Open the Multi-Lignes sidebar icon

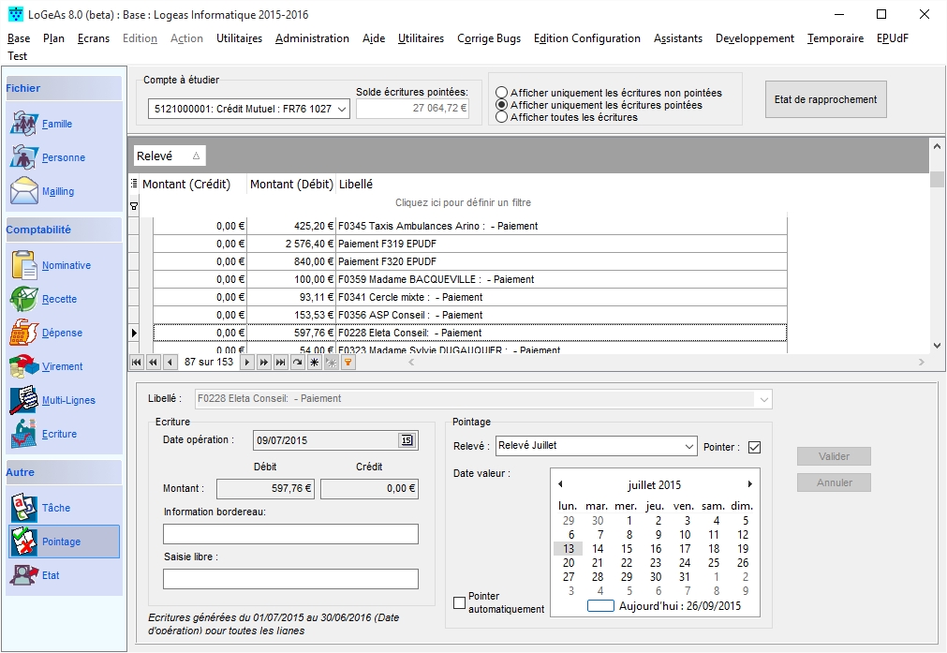click(x=24, y=400)
